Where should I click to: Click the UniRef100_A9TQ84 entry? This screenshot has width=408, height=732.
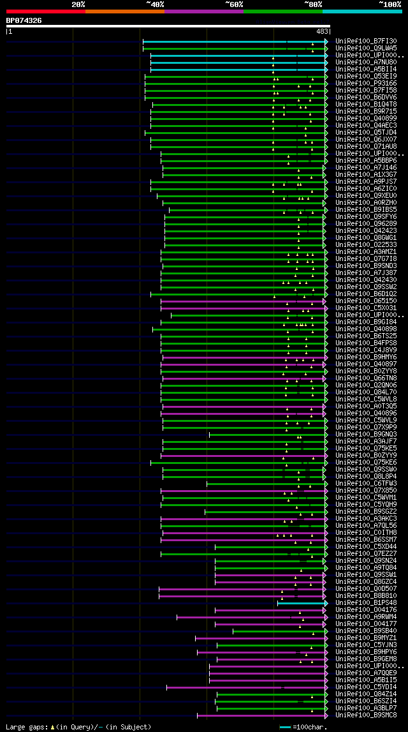[366, 568]
